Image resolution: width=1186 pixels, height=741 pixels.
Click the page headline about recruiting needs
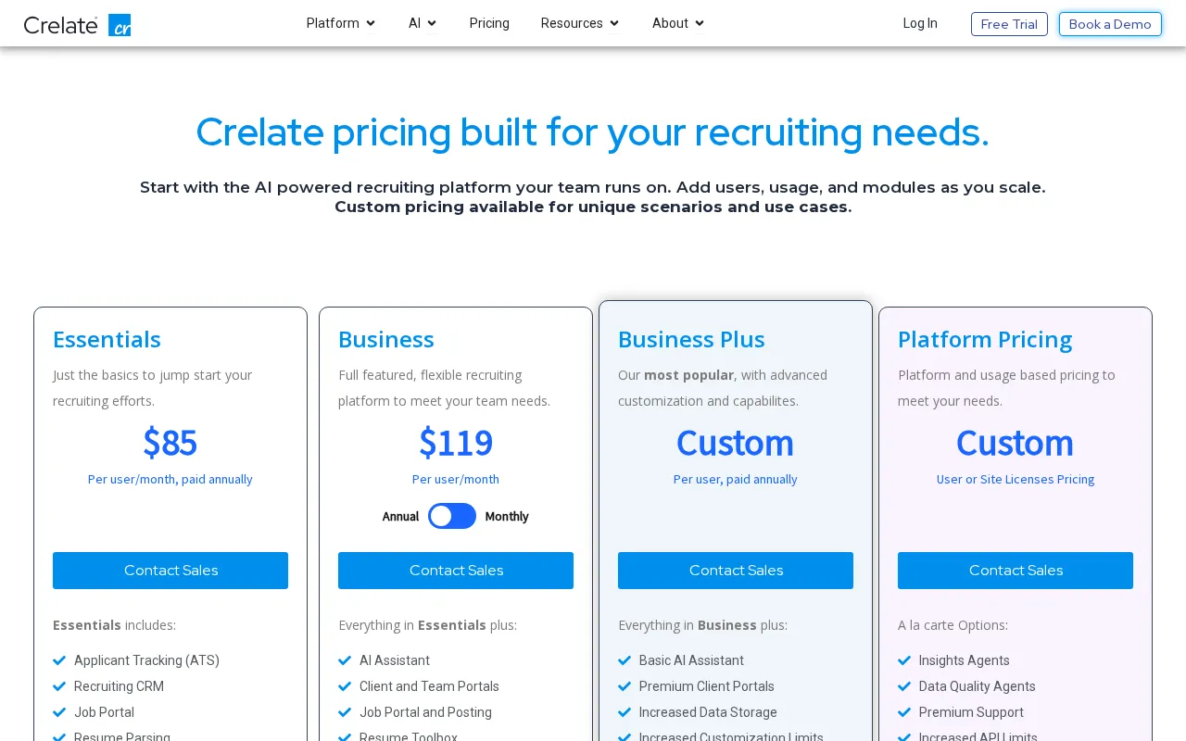point(593,132)
